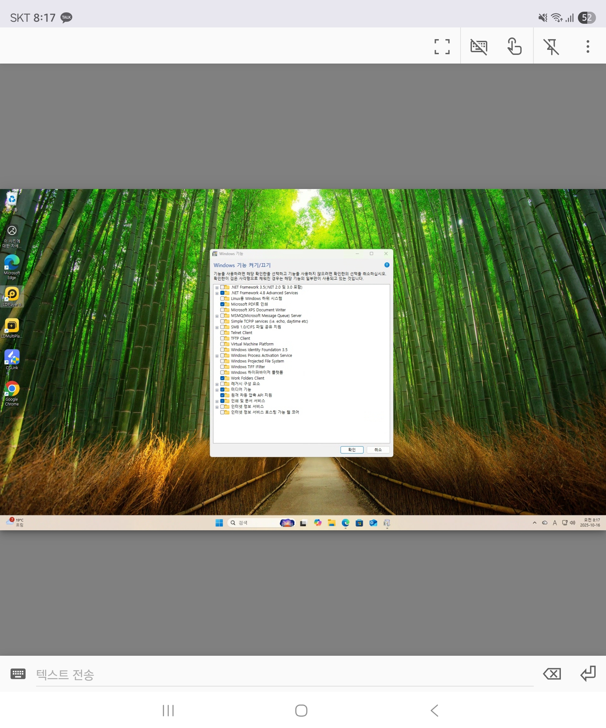The width and height of the screenshot is (606, 728).
Task: Tap the touch gesture mode icon
Action: pyautogui.click(x=514, y=47)
